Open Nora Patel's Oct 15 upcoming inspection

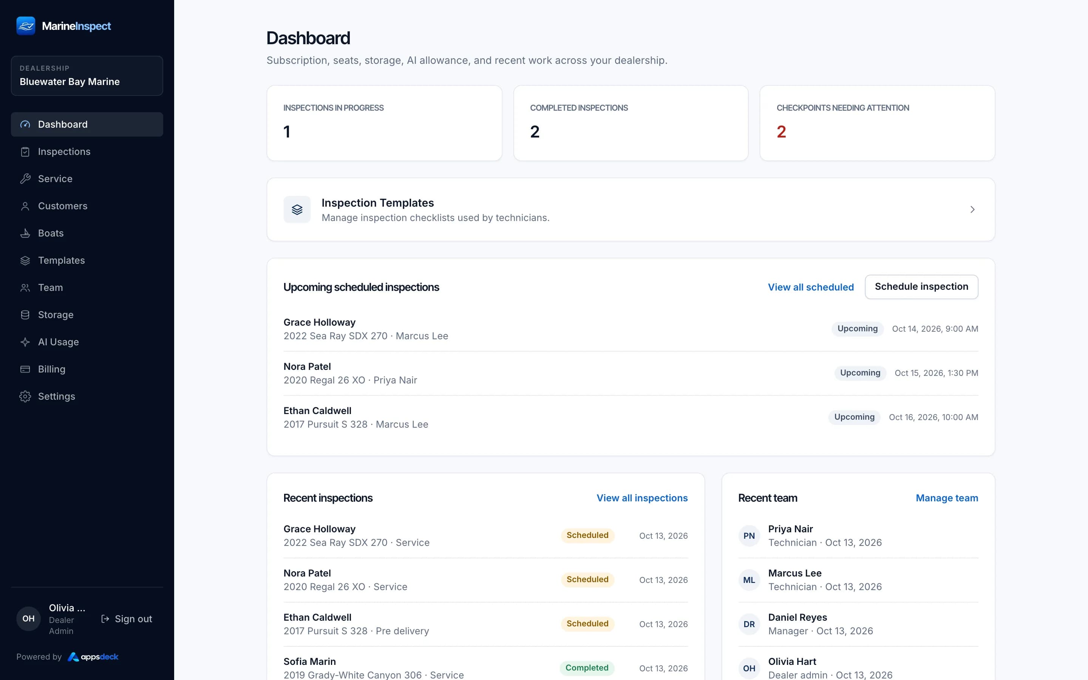click(631, 373)
